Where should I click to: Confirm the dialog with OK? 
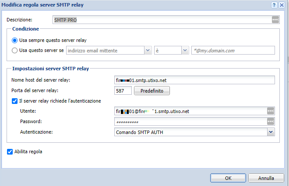pyautogui.click(x=227, y=178)
